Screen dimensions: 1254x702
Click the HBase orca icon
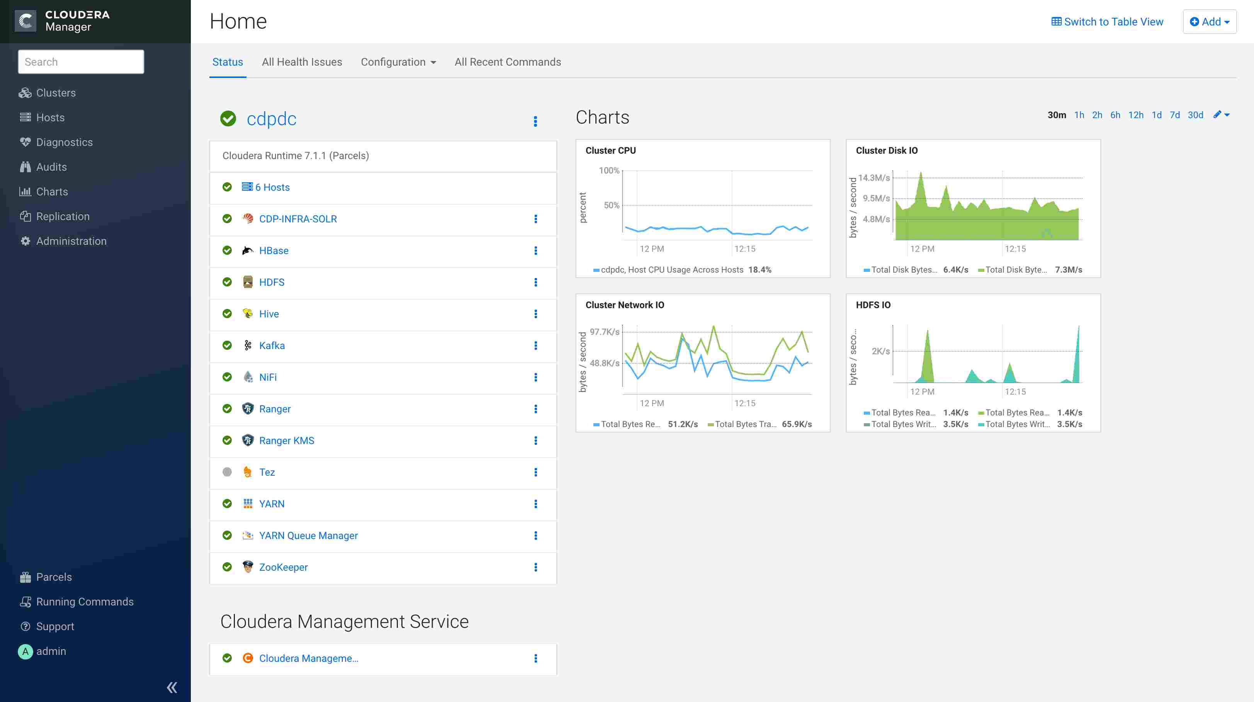tap(248, 251)
